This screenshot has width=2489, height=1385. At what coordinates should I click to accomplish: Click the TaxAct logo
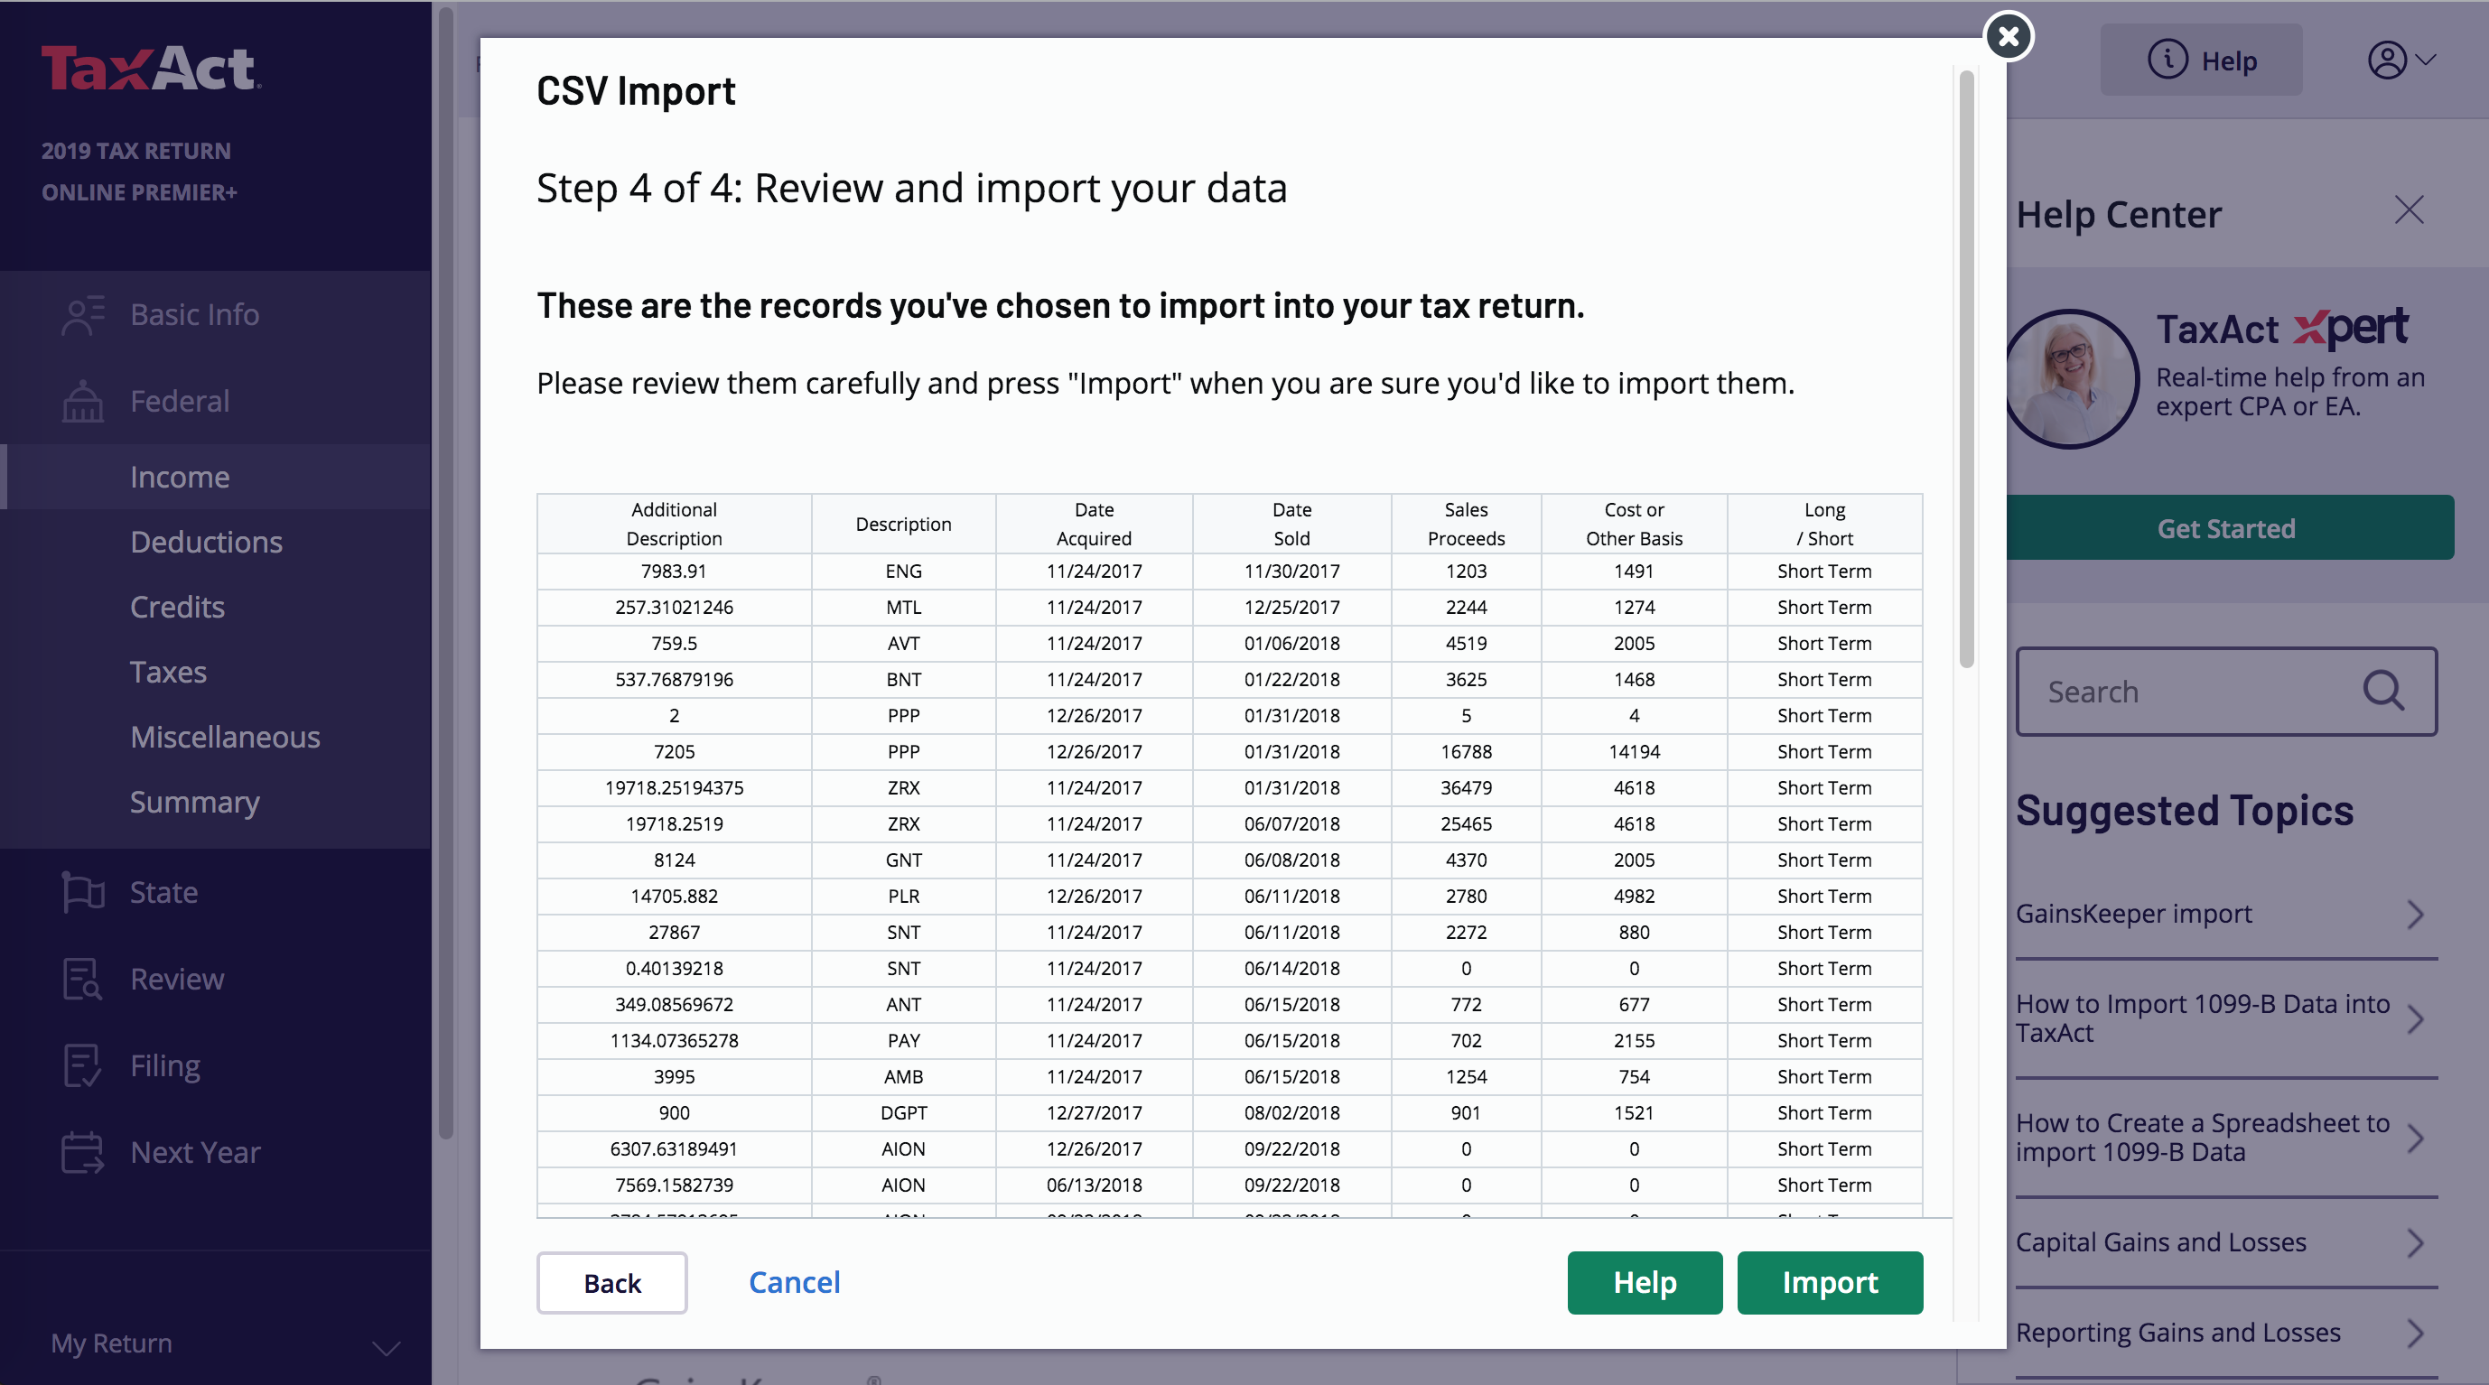click(x=151, y=68)
